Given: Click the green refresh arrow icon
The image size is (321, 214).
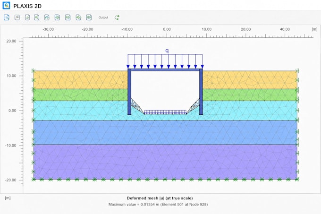Looking at the screenshot, I should [x=117, y=17].
